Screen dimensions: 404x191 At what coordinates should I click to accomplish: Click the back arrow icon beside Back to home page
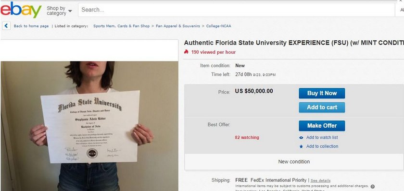pos(6,26)
